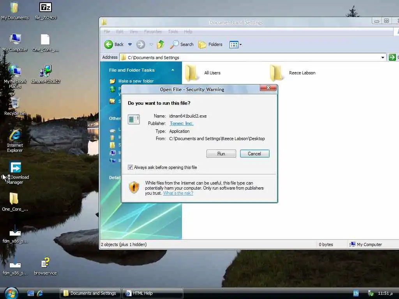Image resolution: width=399 pixels, height=299 pixels.
Task: Select idman641build2 installer desktop icon
Action: tap(46, 74)
